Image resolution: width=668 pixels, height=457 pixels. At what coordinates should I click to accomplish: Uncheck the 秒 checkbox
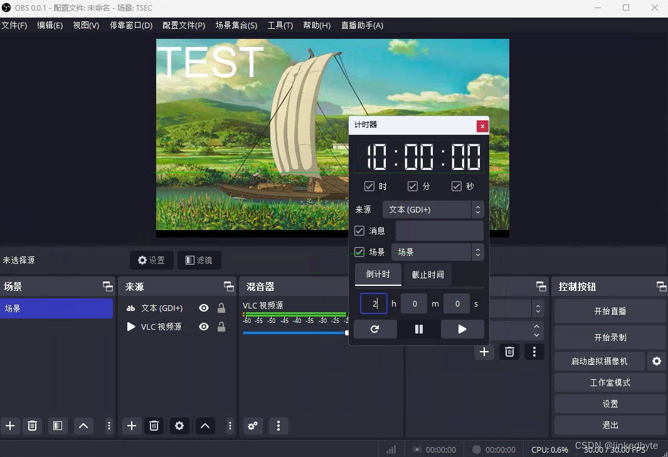[x=456, y=186]
